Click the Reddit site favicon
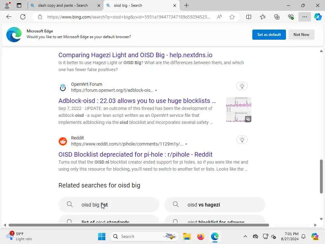This screenshot has height=244, width=325. pyautogui.click(x=63, y=141)
